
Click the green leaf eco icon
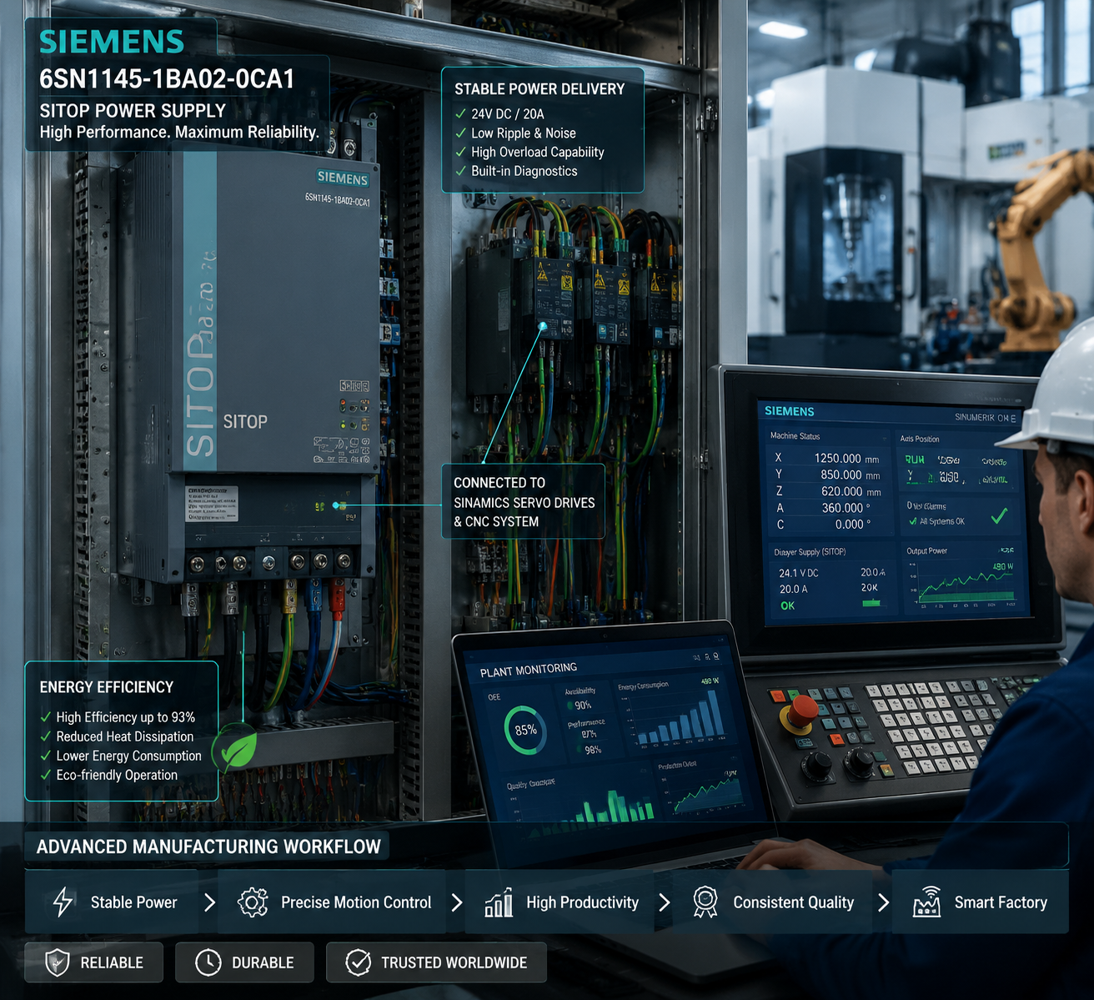point(236,750)
